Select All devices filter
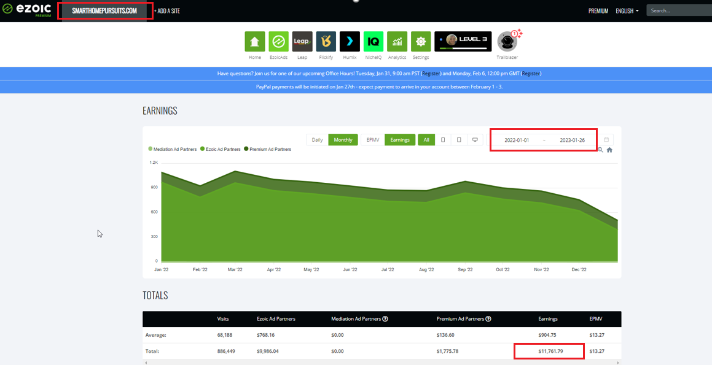This screenshot has width=712, height=365. 426,140
